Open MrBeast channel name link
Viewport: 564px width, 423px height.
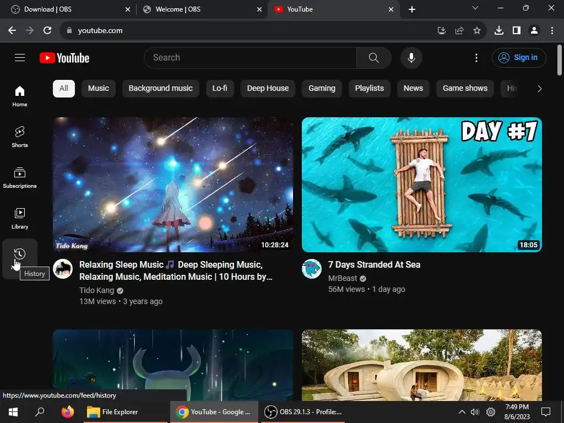(343, 278)
